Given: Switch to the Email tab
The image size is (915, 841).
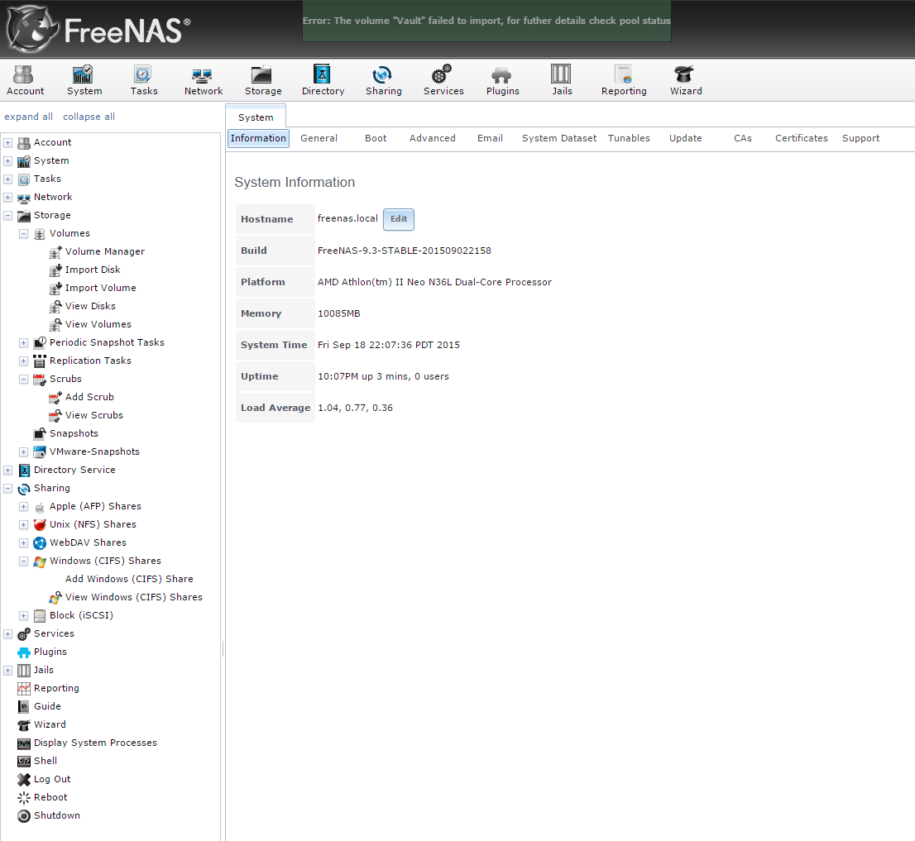Looking at the screenshot, I should (490, 138).
